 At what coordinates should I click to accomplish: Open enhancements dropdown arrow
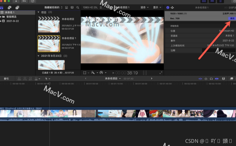97,73
